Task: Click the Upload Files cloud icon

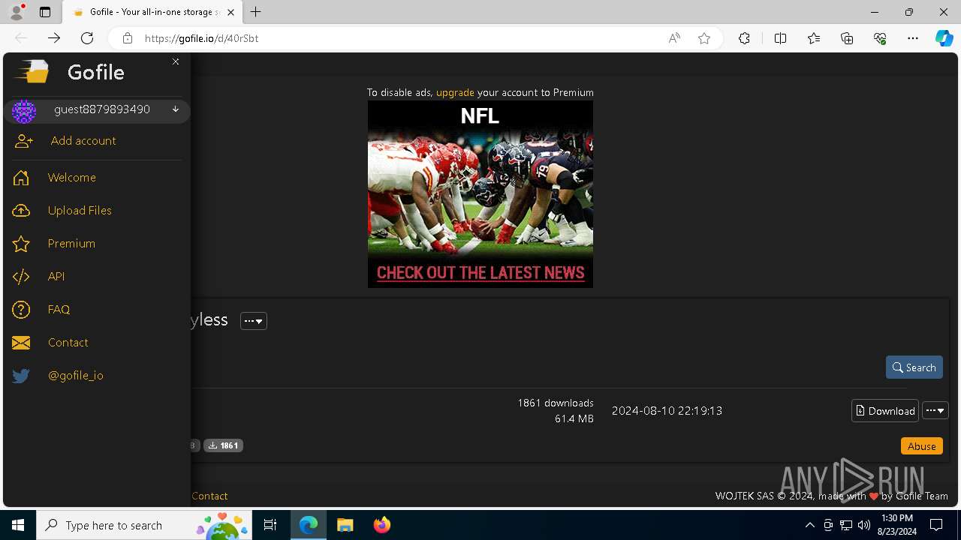Action: pos(21,211)
